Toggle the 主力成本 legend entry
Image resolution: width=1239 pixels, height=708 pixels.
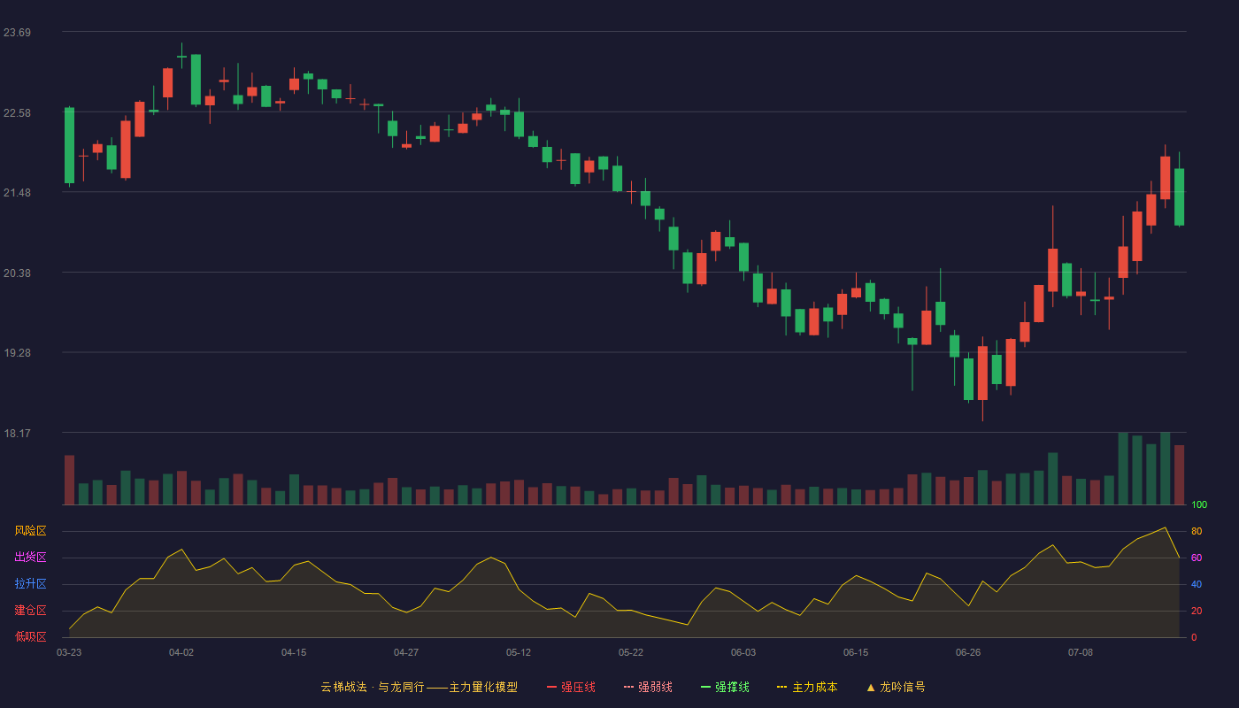(807, 687)
